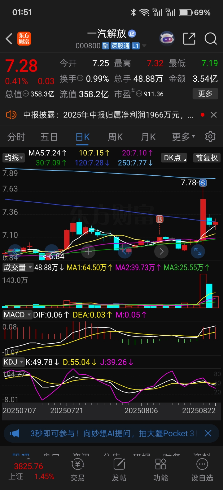Tap the K:49.78 KDJ value

click(42, 362)
